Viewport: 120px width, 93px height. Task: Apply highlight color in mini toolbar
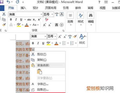(x=48, y=43)
